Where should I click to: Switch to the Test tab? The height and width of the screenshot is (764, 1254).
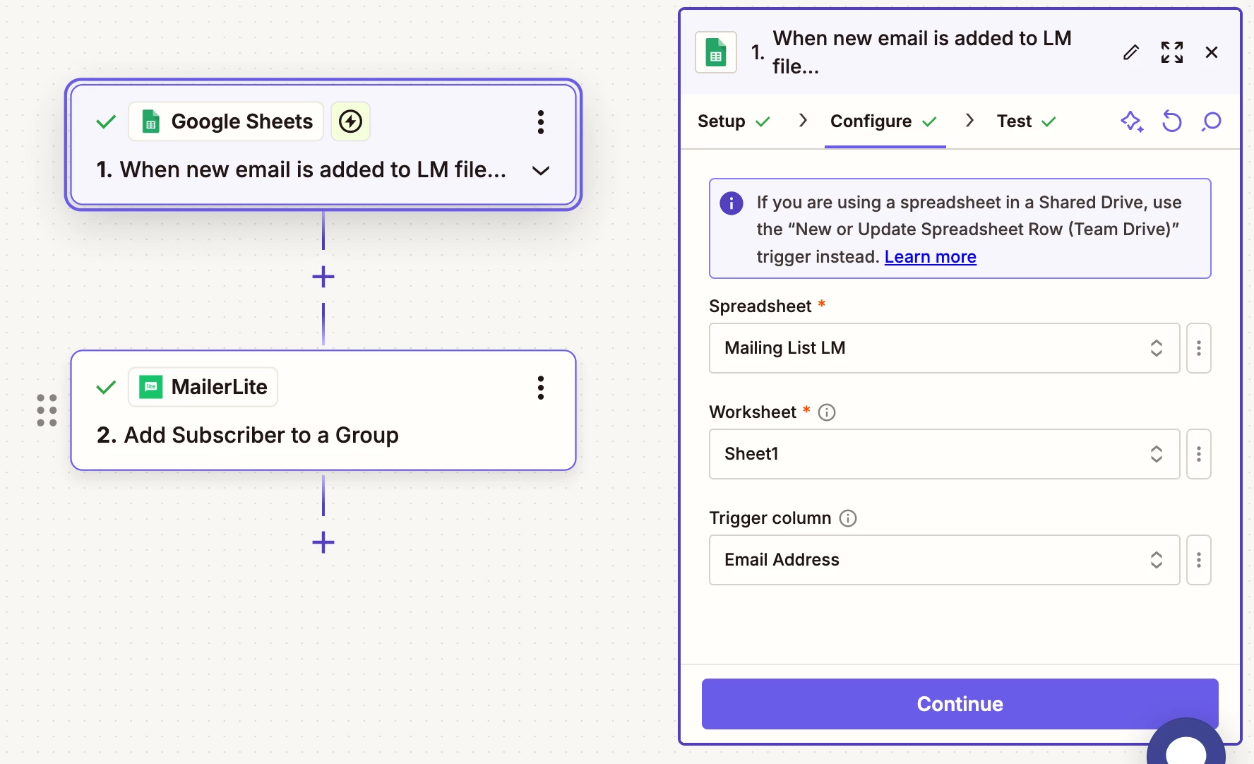pos(1027,121)
